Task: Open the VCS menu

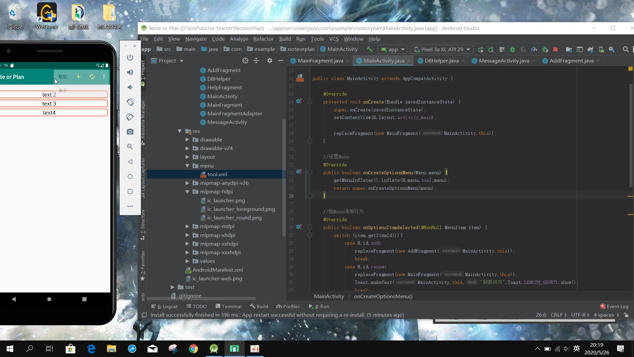Action: [334, 39]
